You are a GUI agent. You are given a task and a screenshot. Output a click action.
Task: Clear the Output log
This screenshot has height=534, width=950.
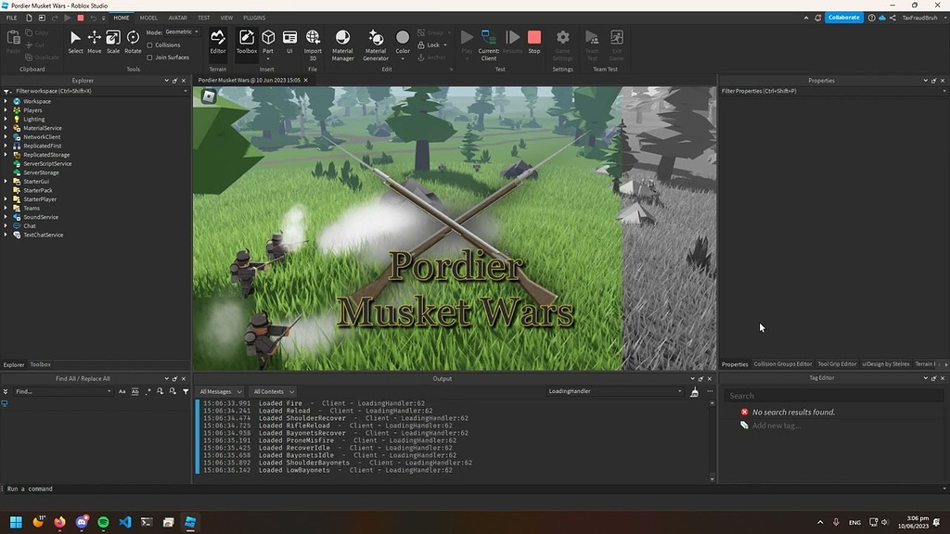click(x=694, y=392)
